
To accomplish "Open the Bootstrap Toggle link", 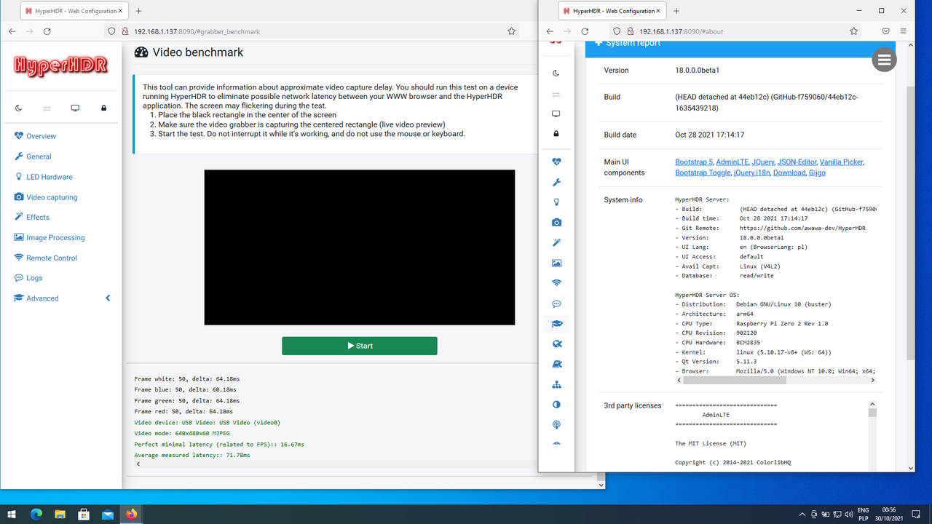I will click(x=703, y=172).
